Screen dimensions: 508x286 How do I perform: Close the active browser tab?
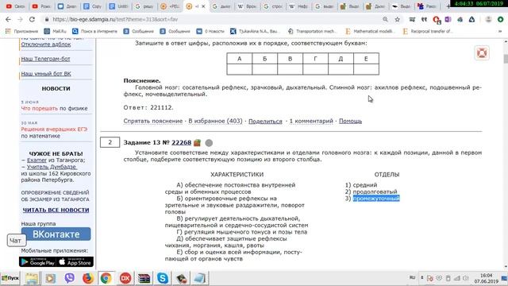pyautogui.click(x=203, y=6)
